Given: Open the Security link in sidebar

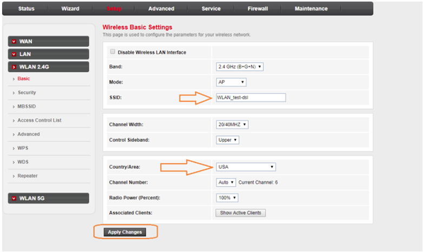Looking at the screenshot, I should [27, 93].
